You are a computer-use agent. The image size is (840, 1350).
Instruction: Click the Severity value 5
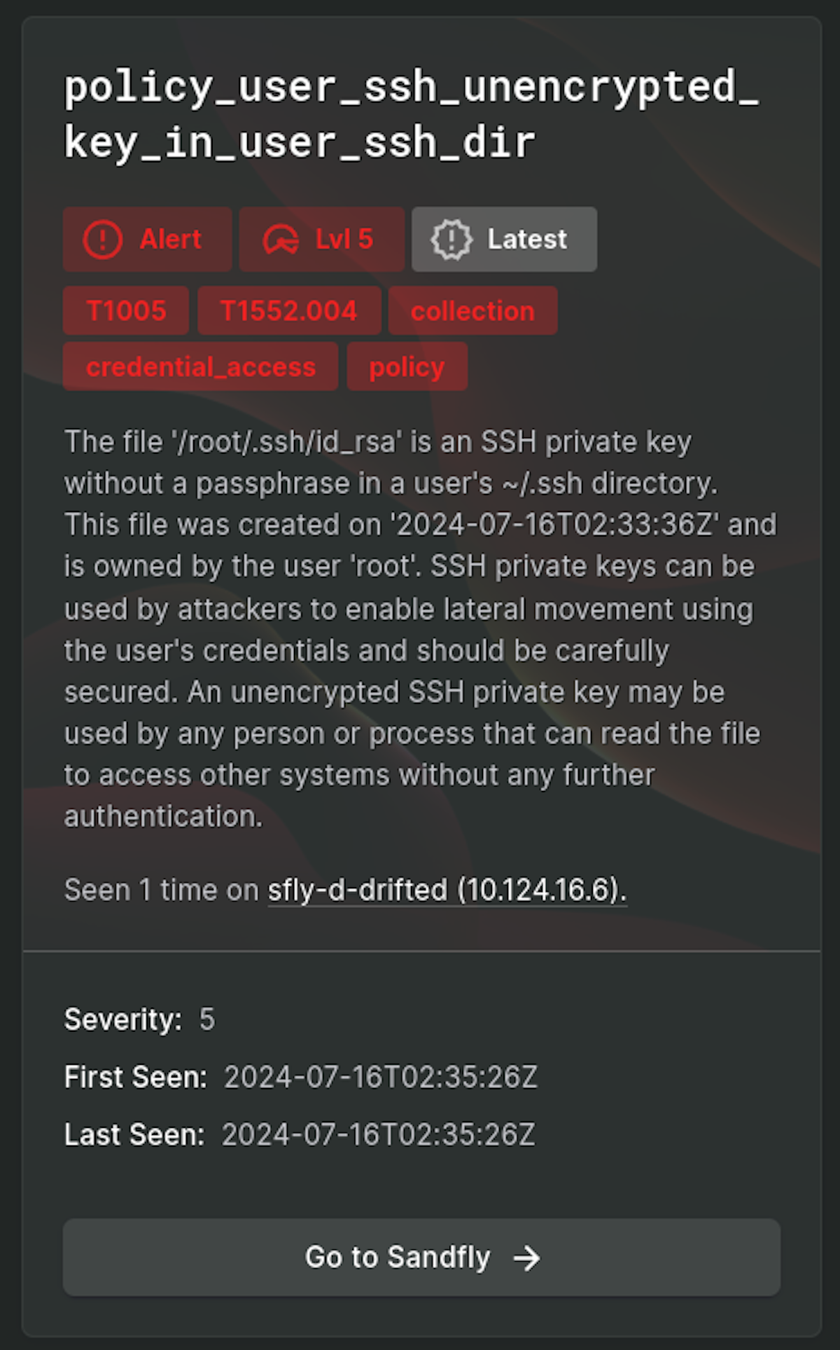click(x=206, y=1019)
